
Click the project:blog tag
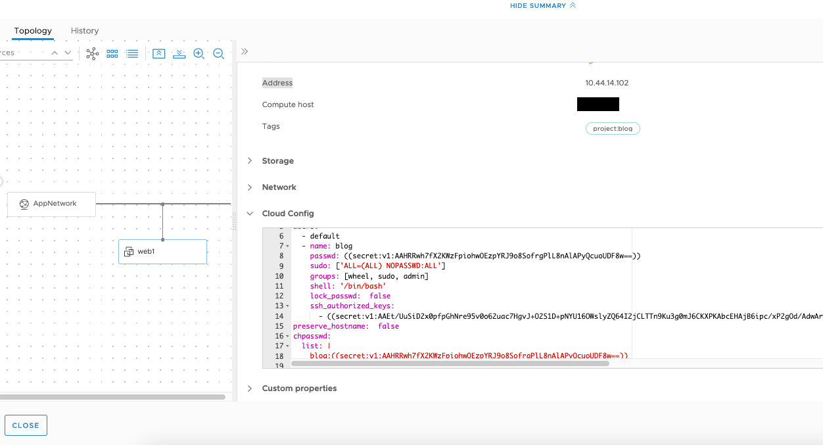613,128
